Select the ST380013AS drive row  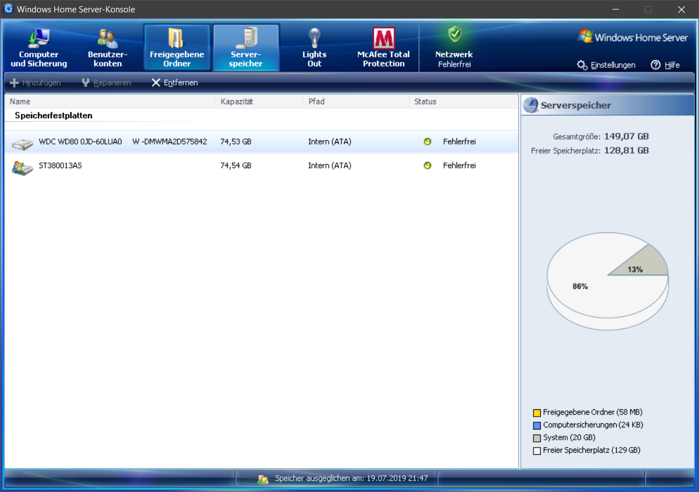tap(261, 166)
